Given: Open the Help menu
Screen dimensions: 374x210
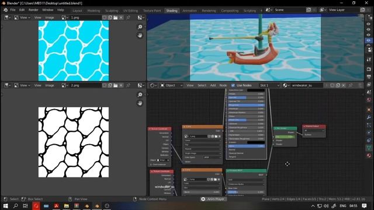Looking at the screenshot, I should point(61,10).
